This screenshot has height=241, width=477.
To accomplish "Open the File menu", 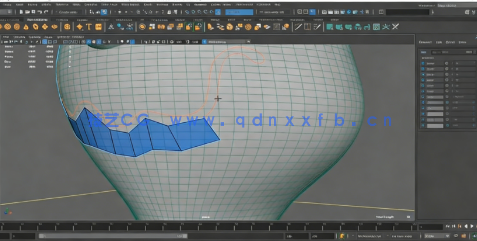I will [7, 5].
